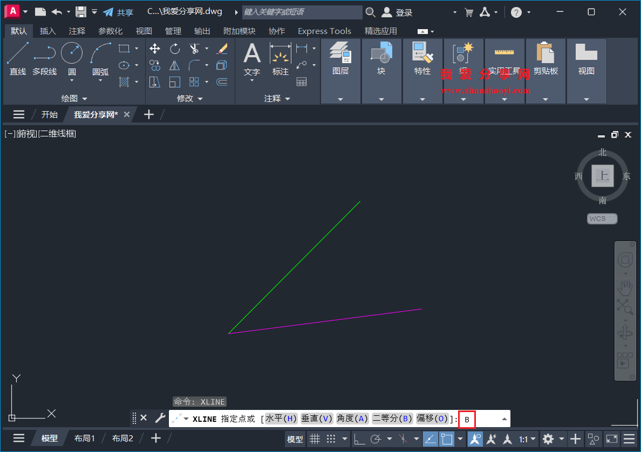
Task: Select the Move tool in 修改 panel
Action: tap(154, 48)
